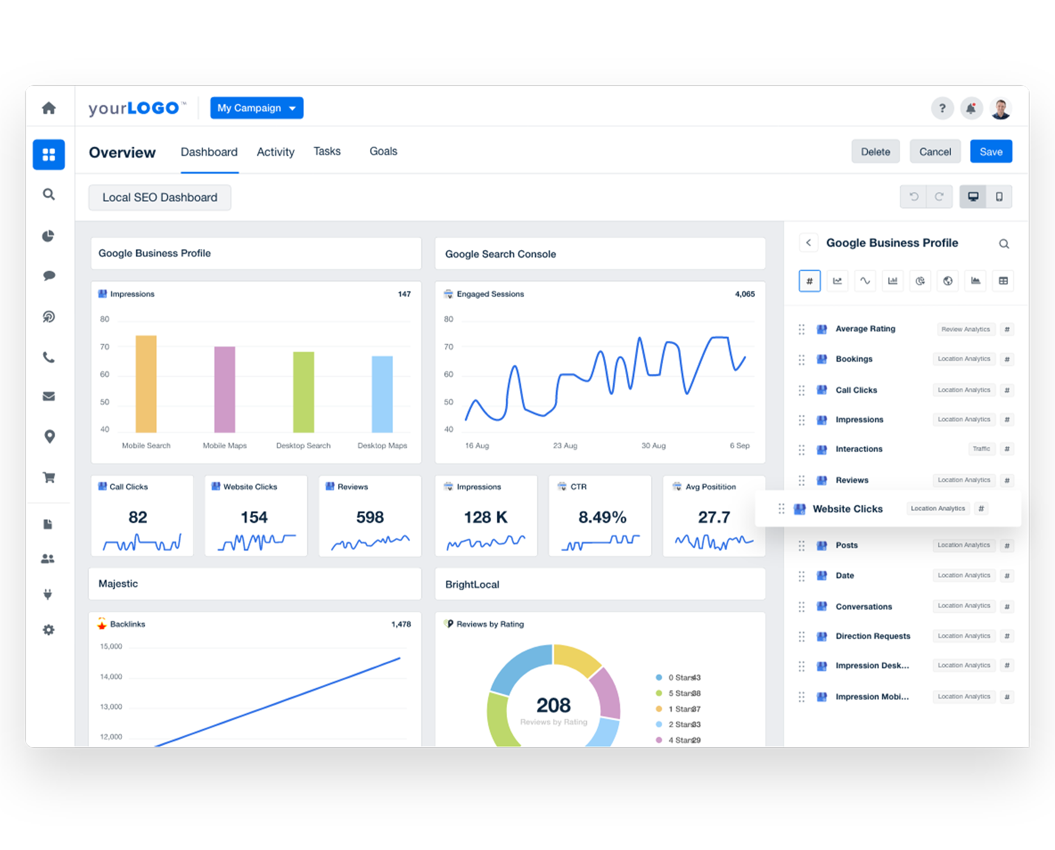This screenshot has height=850, width=1055.
Task: Switch to mobile preview mode
Action: (x=999, y=197)
